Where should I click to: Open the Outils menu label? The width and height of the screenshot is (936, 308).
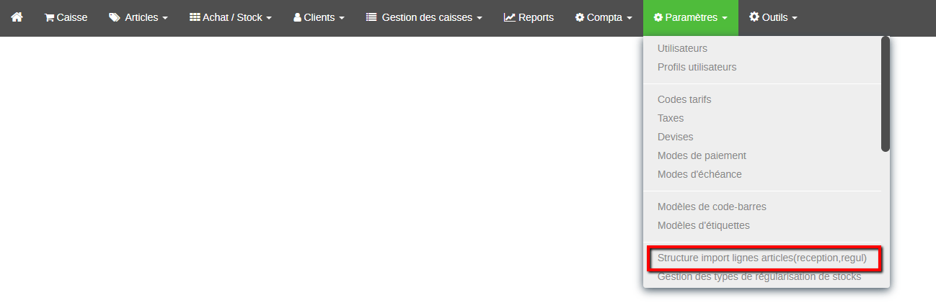point(775,17)
